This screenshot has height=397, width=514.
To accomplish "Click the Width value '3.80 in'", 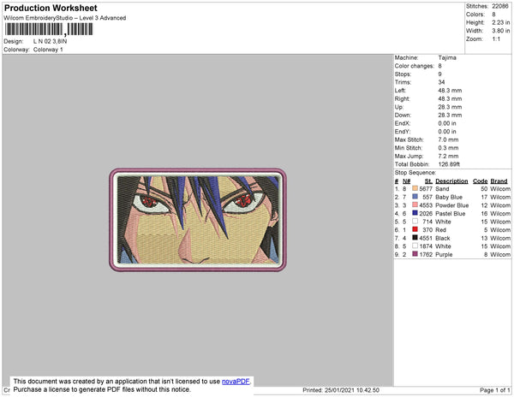I will click(500, 31).
